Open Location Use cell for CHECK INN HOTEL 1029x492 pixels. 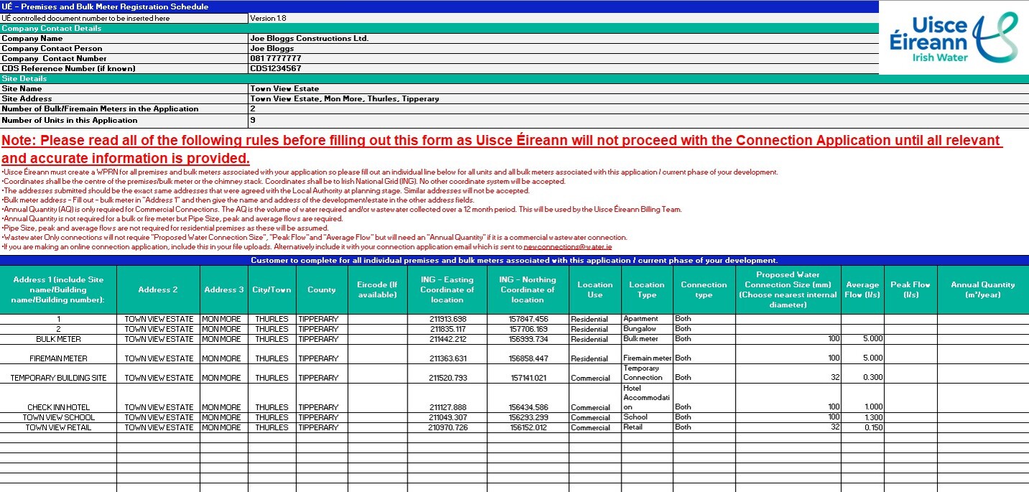[594, 407]
